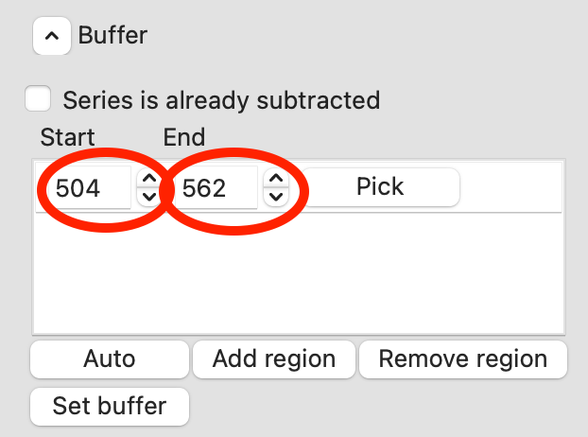588x437 pixels.
Task: Click blank panel area beside Set buffer
Action: point(378,407)
